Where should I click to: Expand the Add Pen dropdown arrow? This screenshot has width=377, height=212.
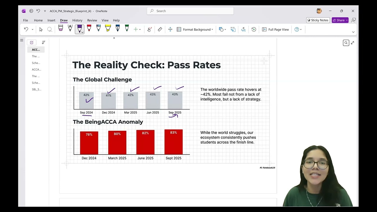(140, 29)
